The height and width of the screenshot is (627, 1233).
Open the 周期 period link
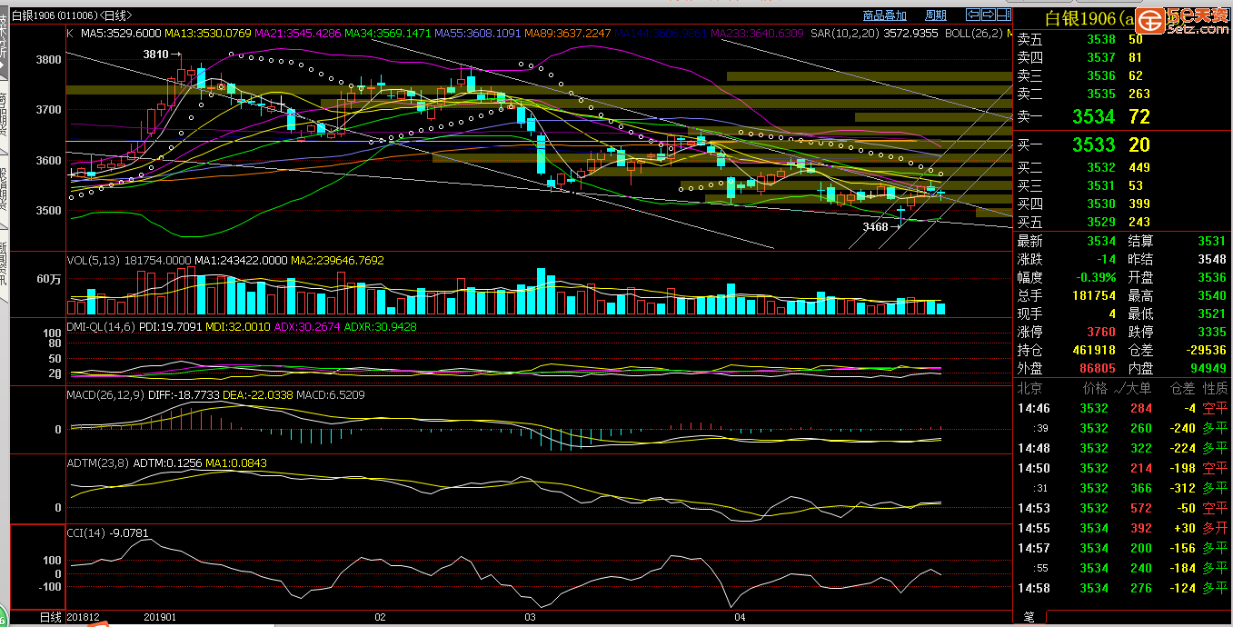coord(935,15)
